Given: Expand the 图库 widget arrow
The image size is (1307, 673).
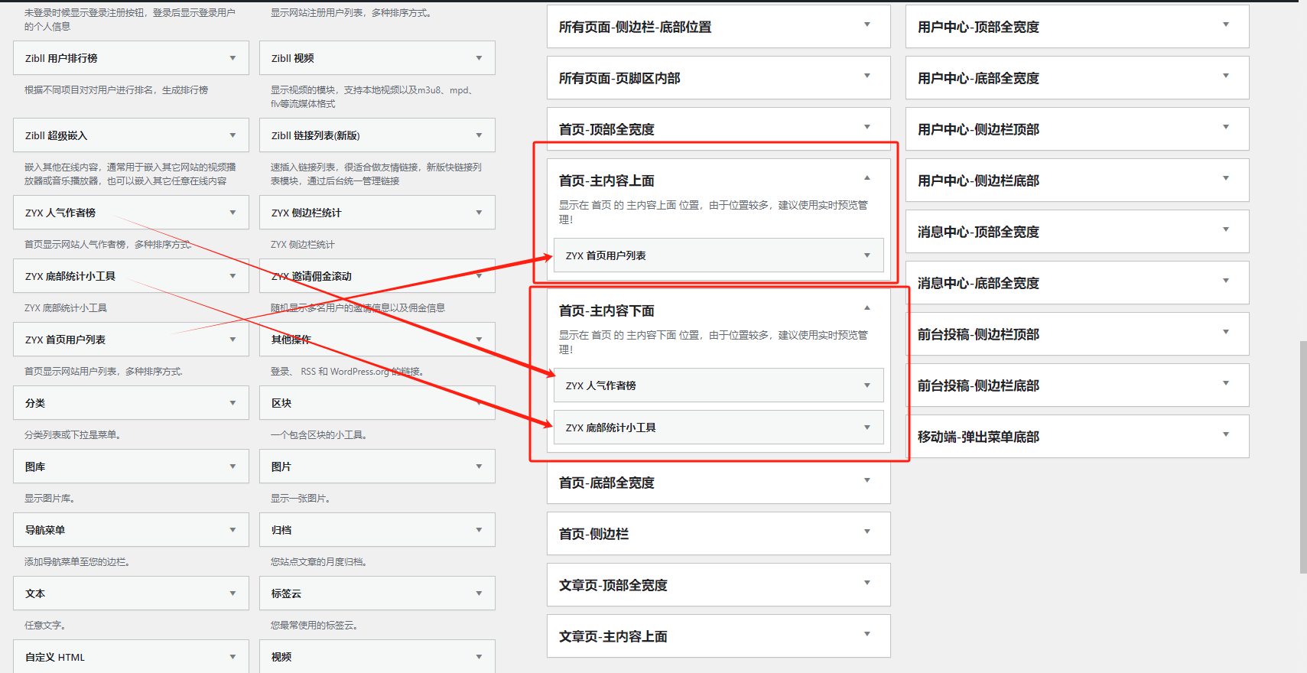Looking at the screenshot, I should pos(232,467).
